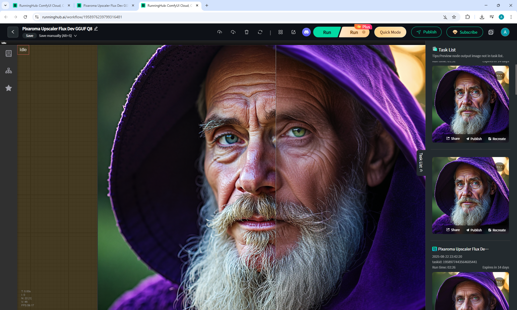Open the favorites star in sidebar
This screenshot has height=310, width=517.
click(x=9, y=88)
